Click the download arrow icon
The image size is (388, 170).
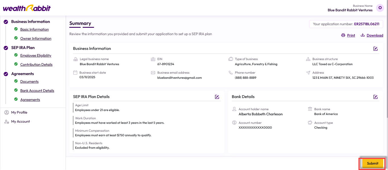[363, 35]
